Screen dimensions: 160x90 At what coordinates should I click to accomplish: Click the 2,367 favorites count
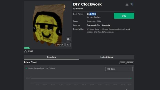pyautogui.click(x=30, y=51)
